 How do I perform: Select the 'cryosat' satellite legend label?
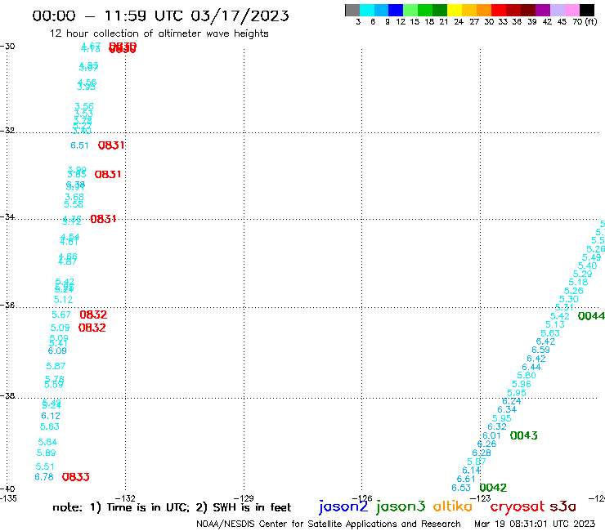point(517,506)
